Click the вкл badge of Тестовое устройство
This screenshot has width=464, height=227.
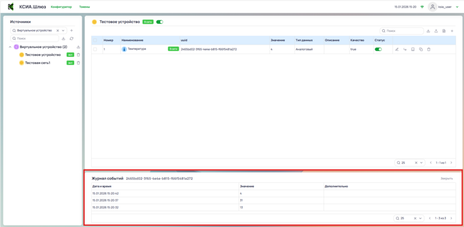click(70, 55)
